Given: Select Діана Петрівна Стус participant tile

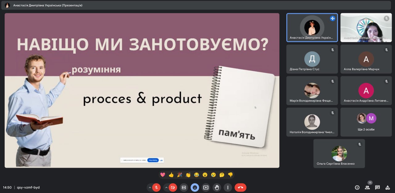Looking at the screenshot, I should point(312,59).
